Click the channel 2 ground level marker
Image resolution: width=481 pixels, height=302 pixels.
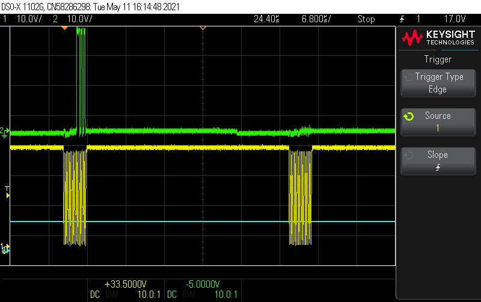click(5, 132)
